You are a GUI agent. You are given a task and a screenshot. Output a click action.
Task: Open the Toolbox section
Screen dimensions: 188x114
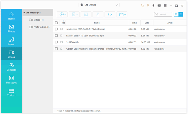11,93
